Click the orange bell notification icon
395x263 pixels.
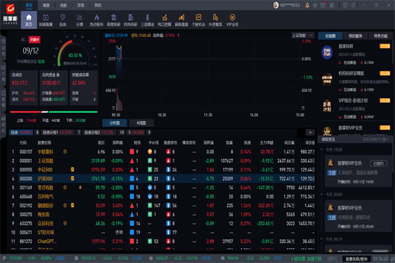pyautogui.click(x=307, y=5)
